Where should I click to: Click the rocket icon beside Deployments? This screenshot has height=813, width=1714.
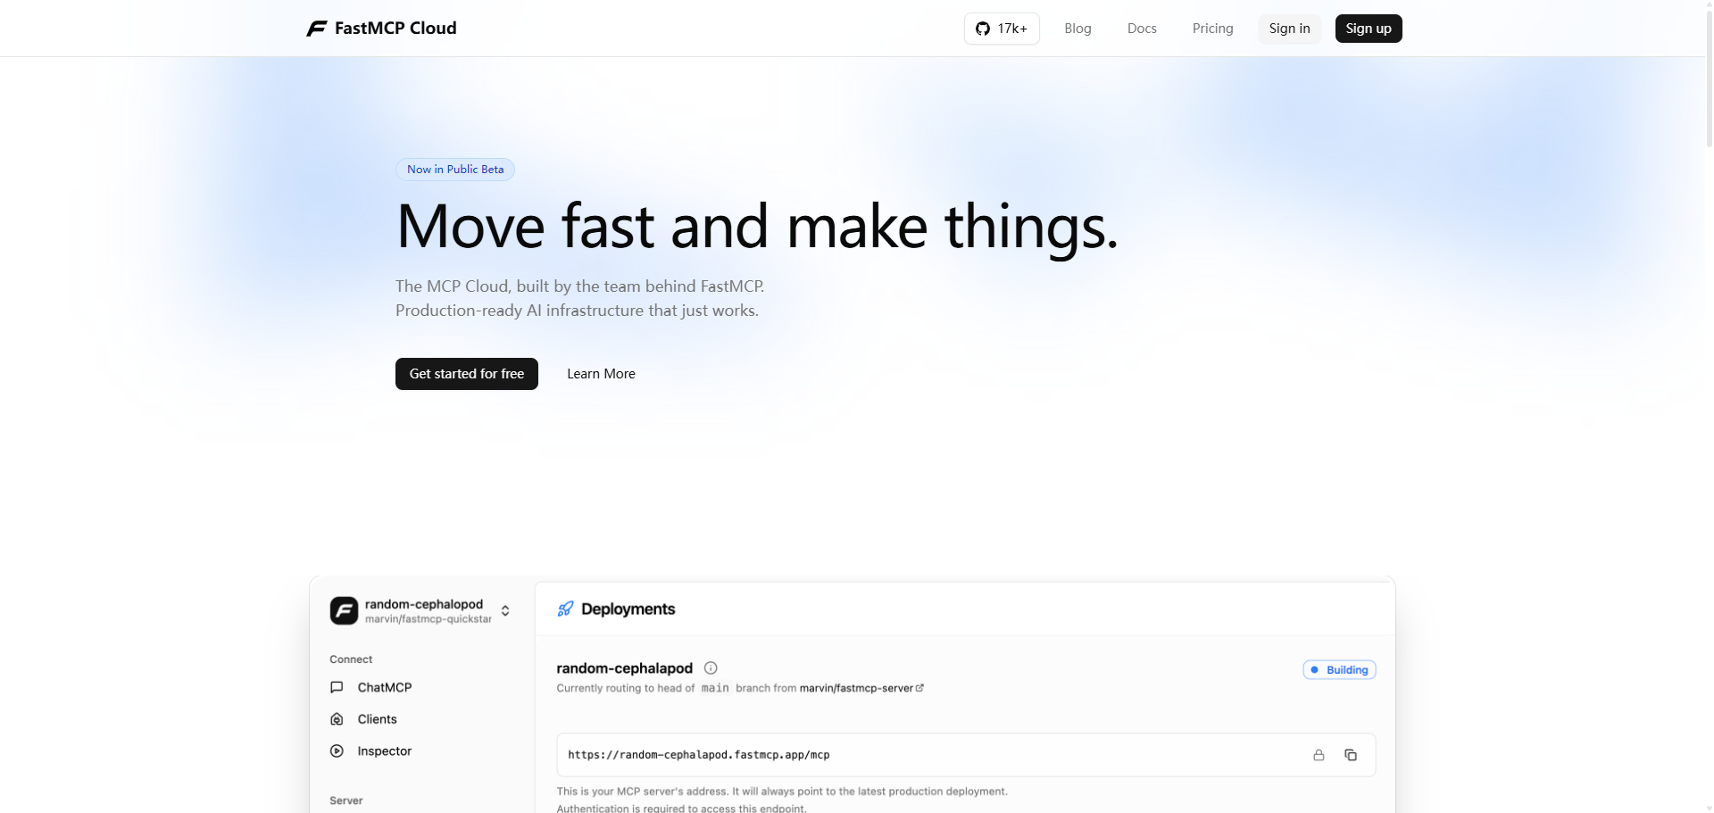coord(565,609)
